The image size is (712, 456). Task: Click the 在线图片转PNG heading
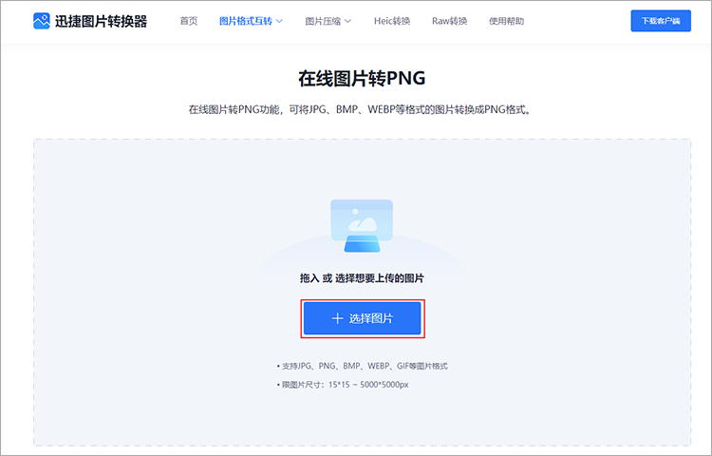tap(362, 78)
